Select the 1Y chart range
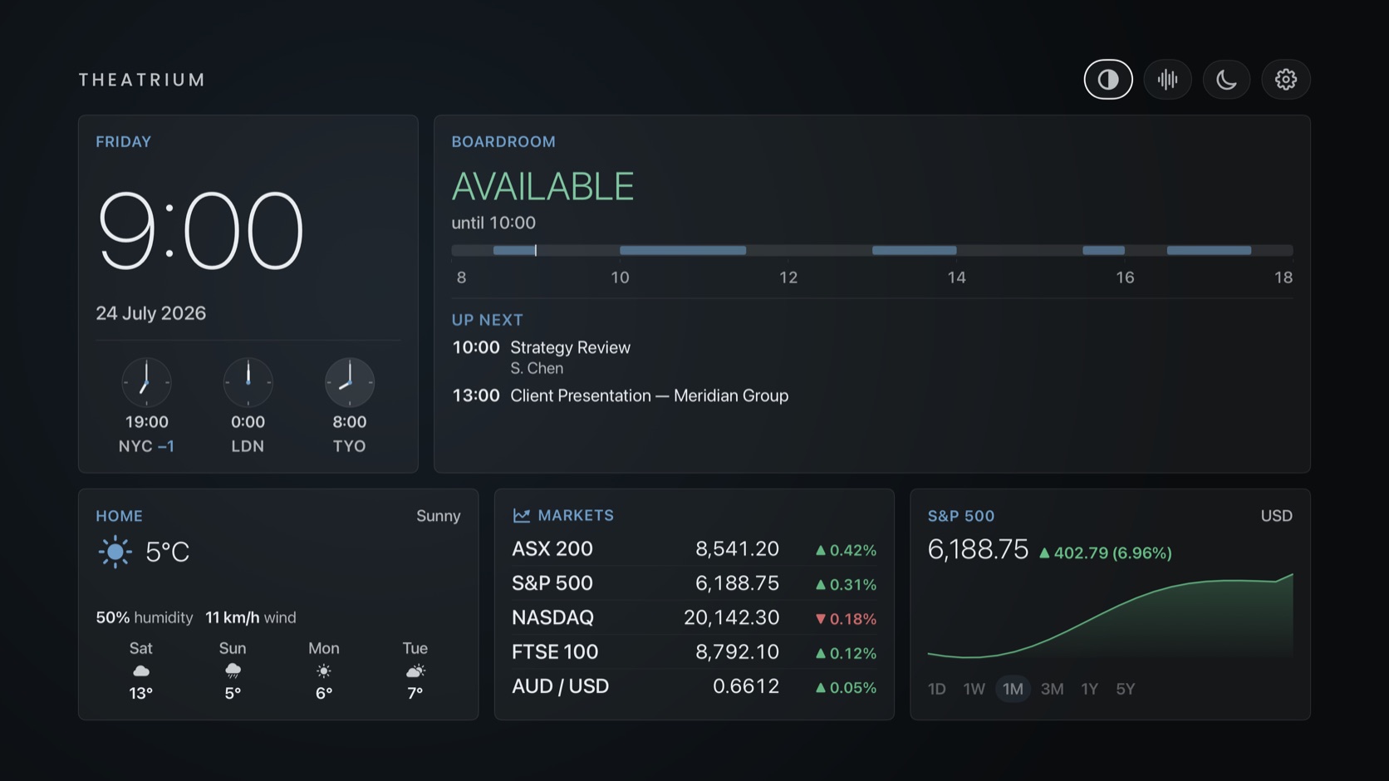 click(1089, 689)
